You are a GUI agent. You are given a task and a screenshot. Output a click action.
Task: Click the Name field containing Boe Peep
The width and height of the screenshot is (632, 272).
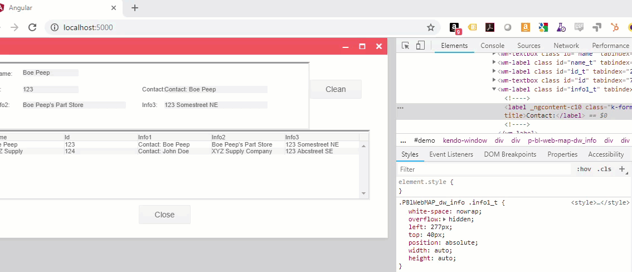(x=50, y=73)
